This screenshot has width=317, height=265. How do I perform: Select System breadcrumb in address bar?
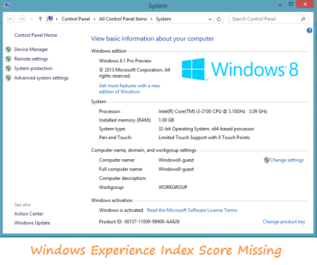point(163,19)
